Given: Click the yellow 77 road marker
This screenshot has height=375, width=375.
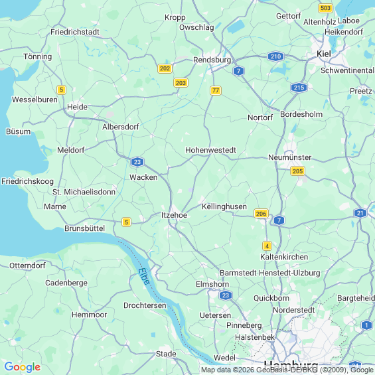Looking at the screenshot, I should coord(216,90).
